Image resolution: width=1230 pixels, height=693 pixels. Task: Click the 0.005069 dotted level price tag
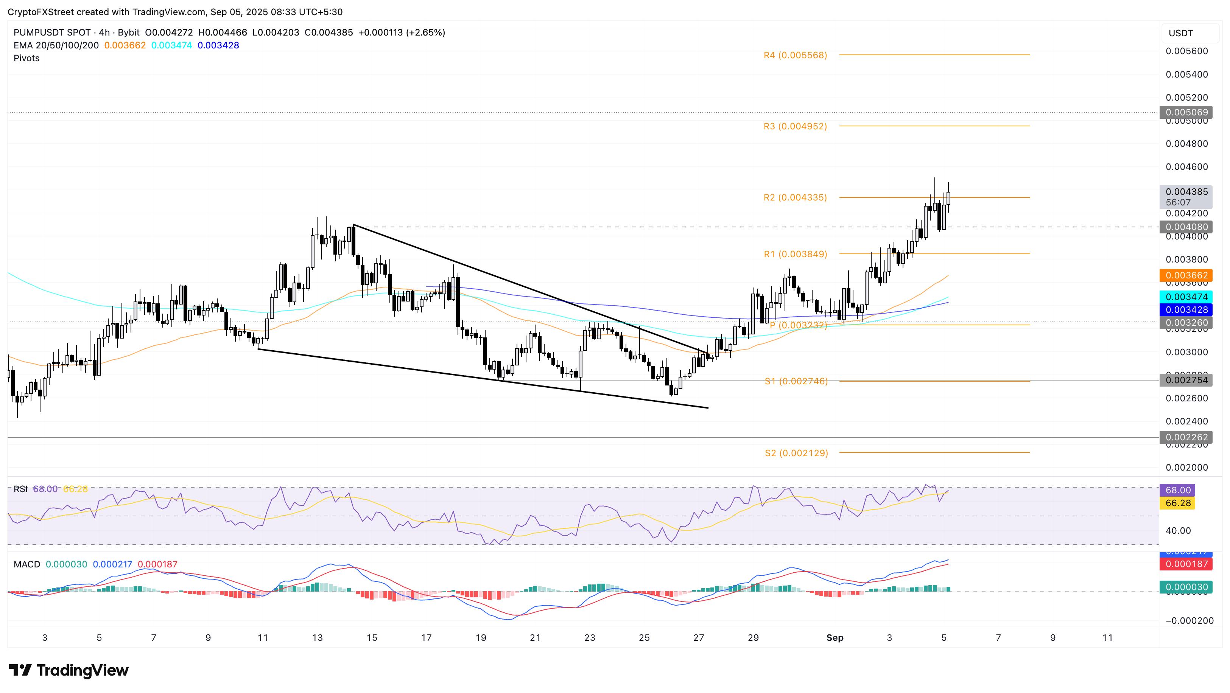pyautogui.click(x=1186, y=113)
